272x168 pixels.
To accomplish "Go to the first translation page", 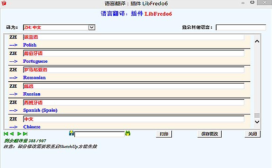I will (x=6, y=134).
